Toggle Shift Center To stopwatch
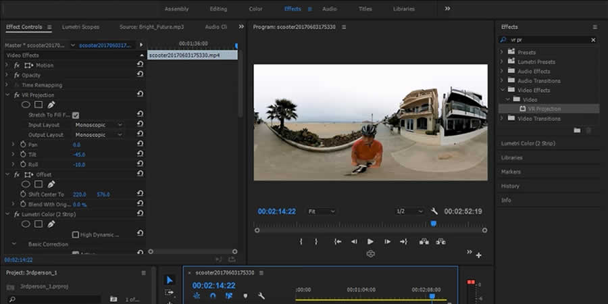The width and height of the screenshot is (608, 304). tap(23, 195)
